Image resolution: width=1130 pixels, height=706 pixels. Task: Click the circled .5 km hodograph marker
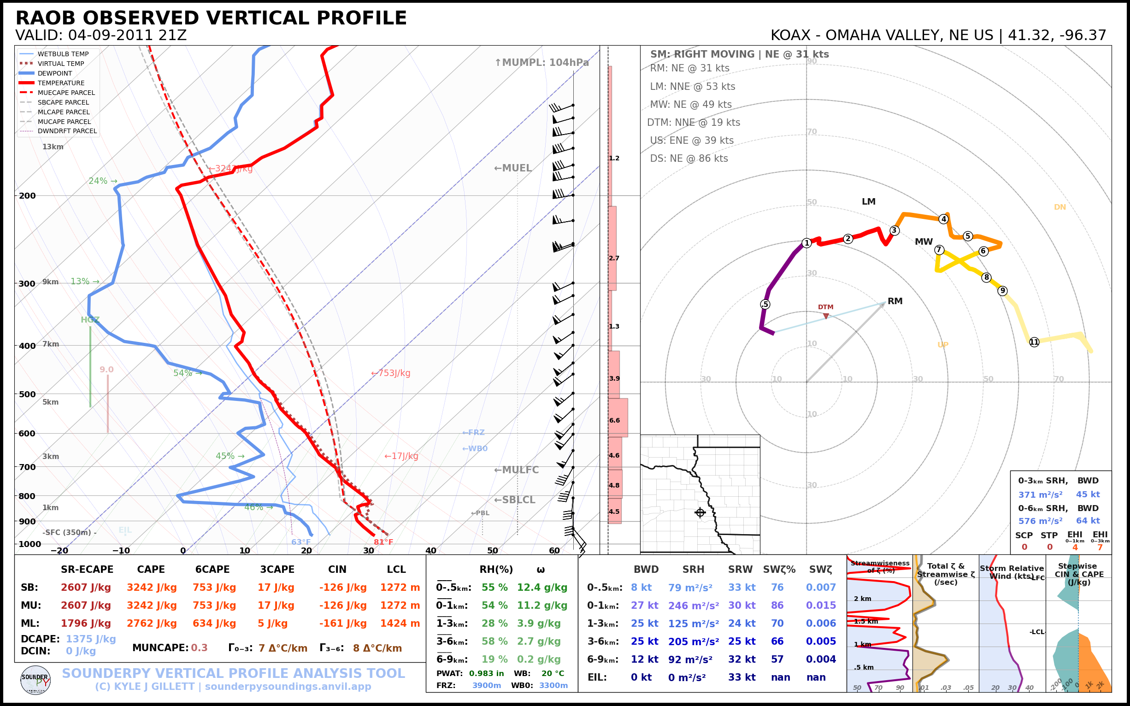(x=765, y=305)
